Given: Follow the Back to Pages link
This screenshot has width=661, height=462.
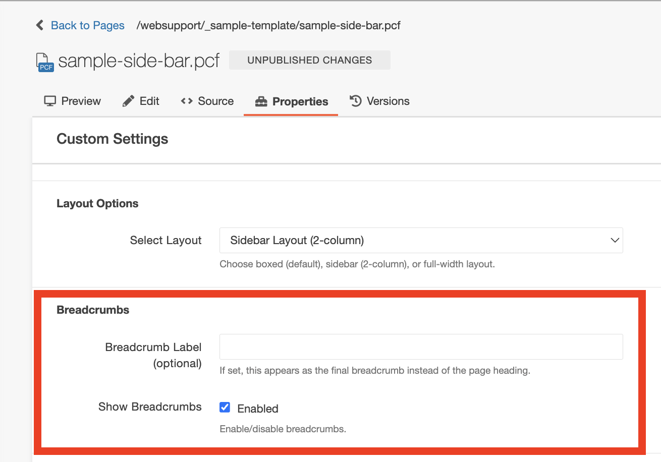Looking at the screenshot, I should pyautogui.click(x=88, y=25).
